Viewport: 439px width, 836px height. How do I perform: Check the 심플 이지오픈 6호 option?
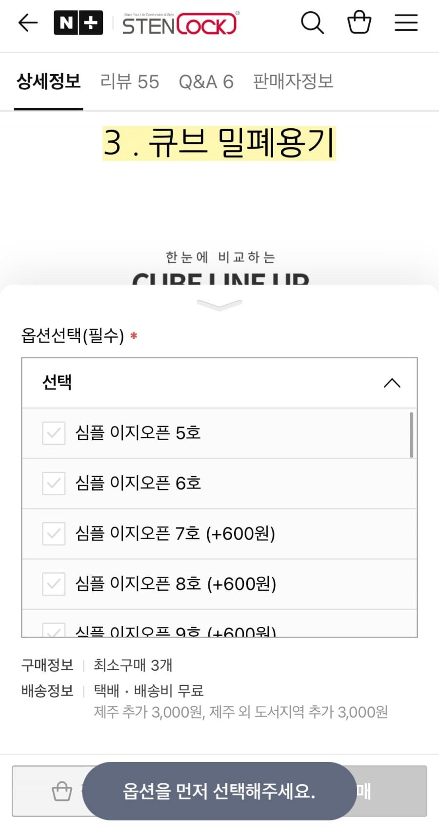point(54,483)
